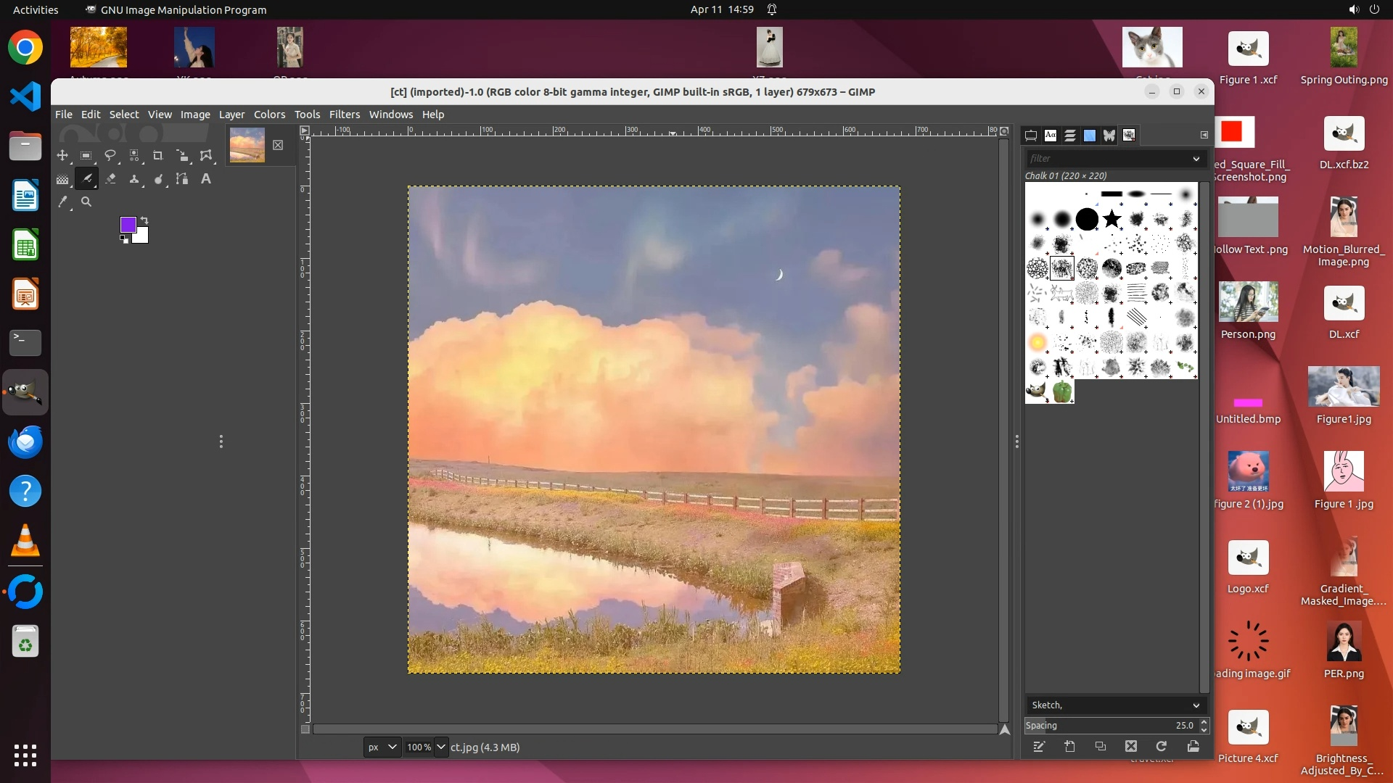Select the Color Picker eyedropper tool
The image size is (1393, 783).
62,202
